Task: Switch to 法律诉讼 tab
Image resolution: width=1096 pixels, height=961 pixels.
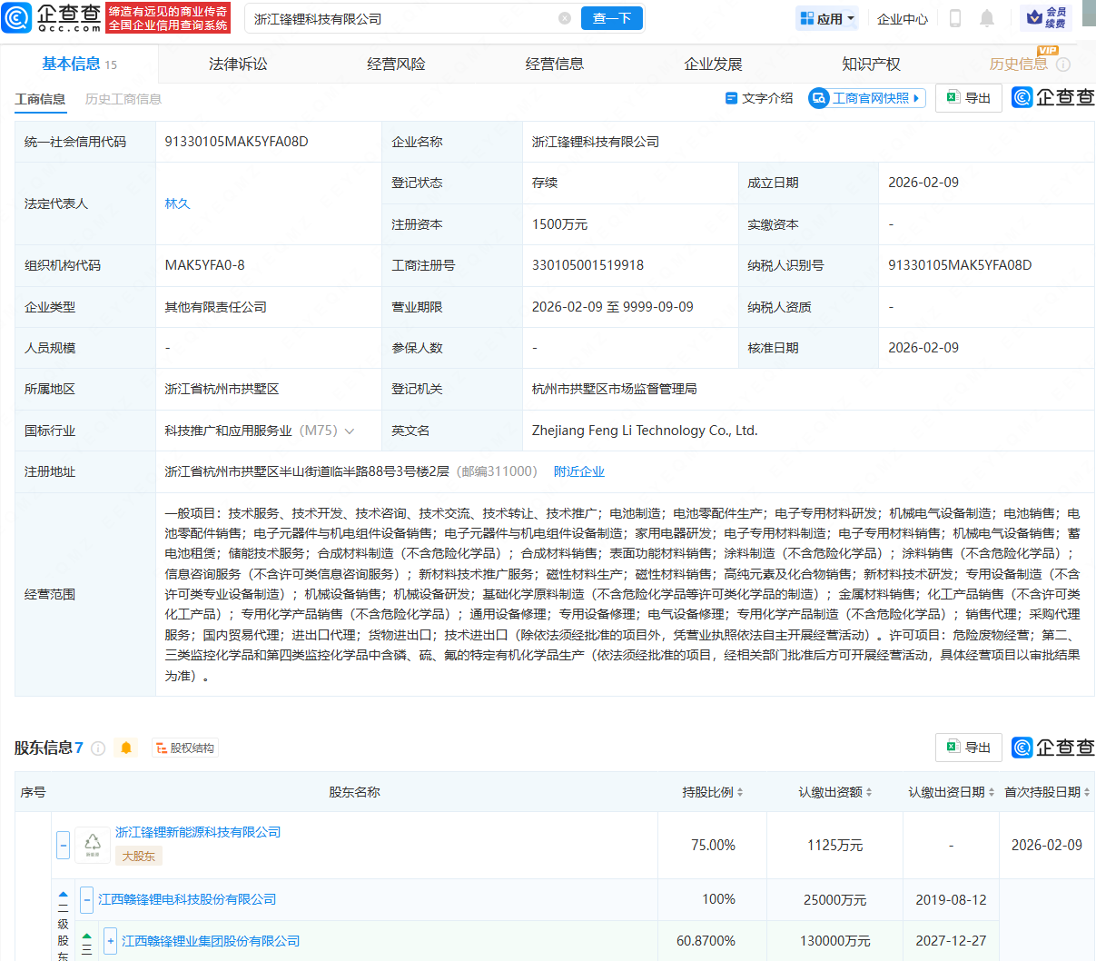Action: (x=238, y=64)
